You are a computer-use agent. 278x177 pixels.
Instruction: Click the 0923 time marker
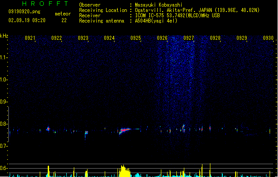(83, 38)
